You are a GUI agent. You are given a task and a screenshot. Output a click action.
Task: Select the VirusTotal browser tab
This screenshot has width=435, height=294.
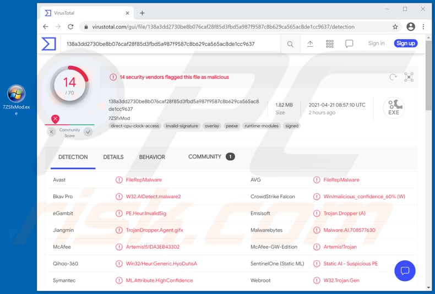[87, 13]
